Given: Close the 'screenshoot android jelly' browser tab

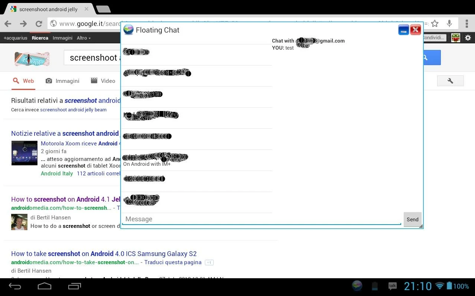Looking at the screenshot, I should pyautogui.click(x=86, y=9).
